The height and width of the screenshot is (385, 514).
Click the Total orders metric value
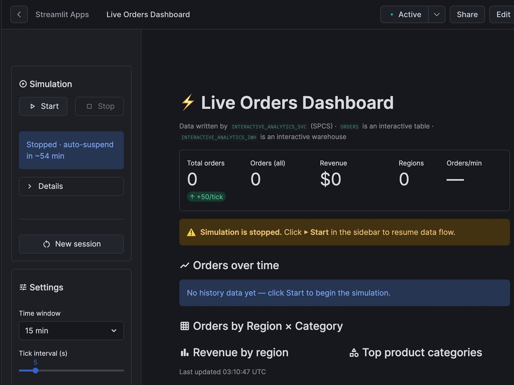(192, 179)
